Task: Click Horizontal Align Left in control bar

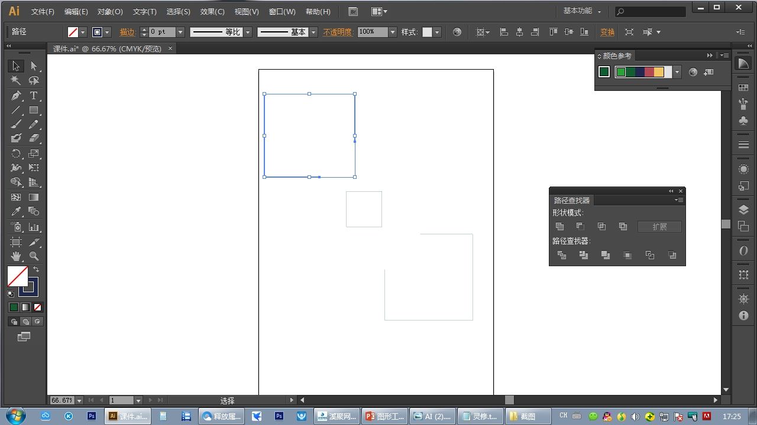Action: pyautogui.click(x=504, y=32)
